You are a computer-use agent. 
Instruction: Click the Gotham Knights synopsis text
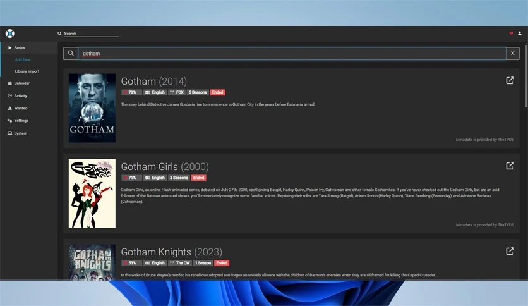pos(278,275)
